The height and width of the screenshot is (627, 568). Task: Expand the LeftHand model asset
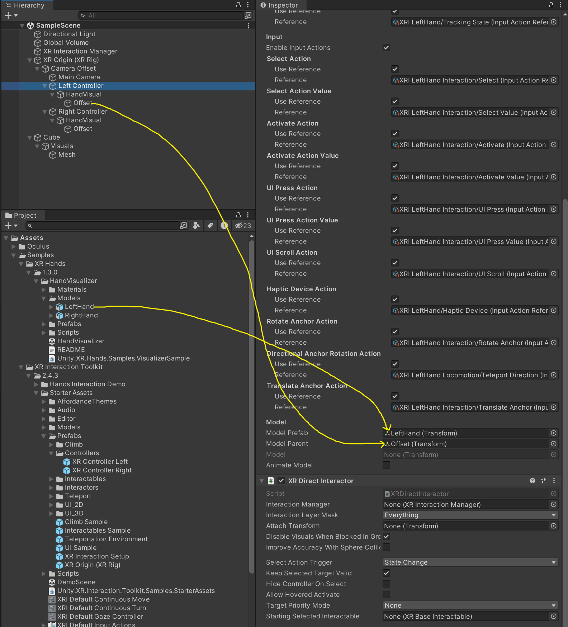coord(51,307)
